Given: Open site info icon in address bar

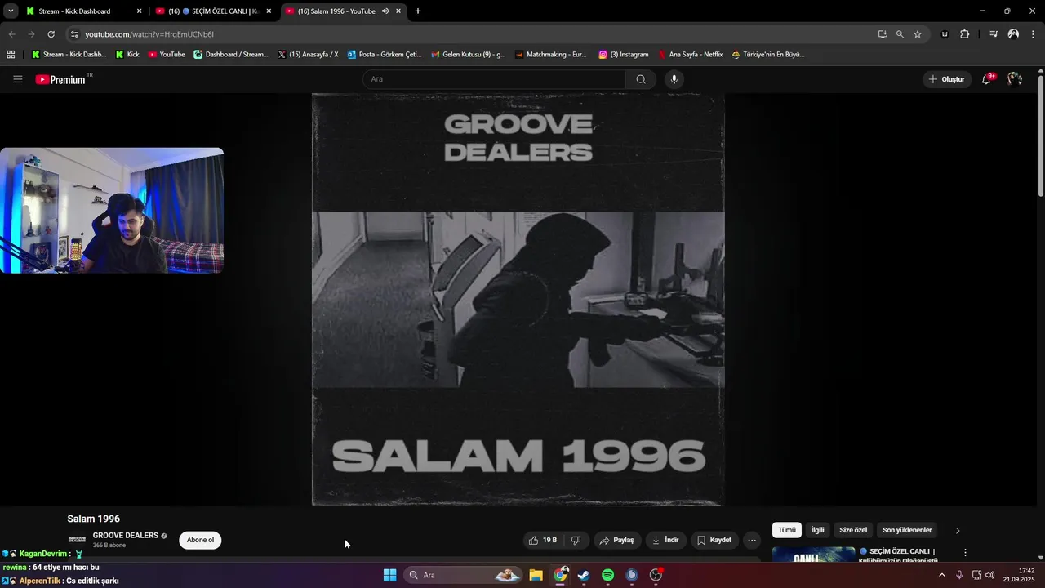Looking at the screenshot, I should (74, 34).
